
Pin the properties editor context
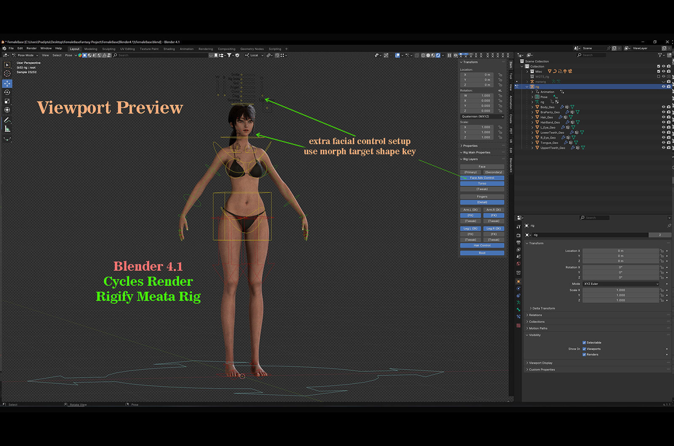[x=669, y=226]
